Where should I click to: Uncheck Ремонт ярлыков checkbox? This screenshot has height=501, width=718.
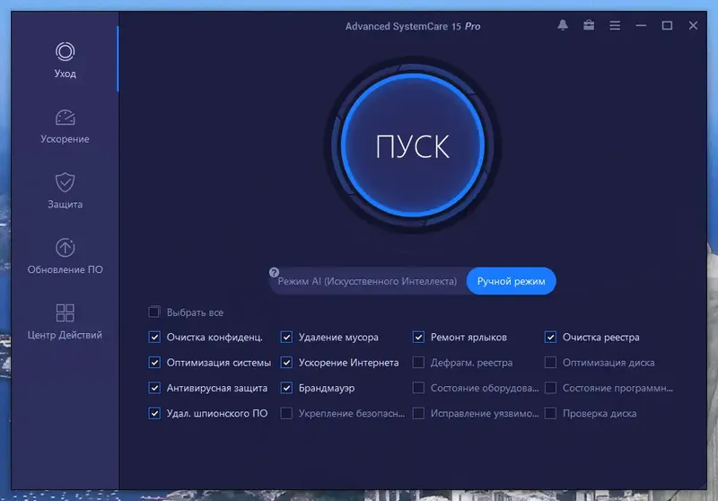(x=418, y=337)
